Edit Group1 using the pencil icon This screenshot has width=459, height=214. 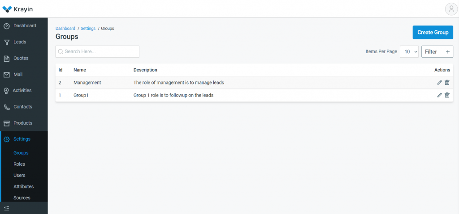click(x=439, y=95)
